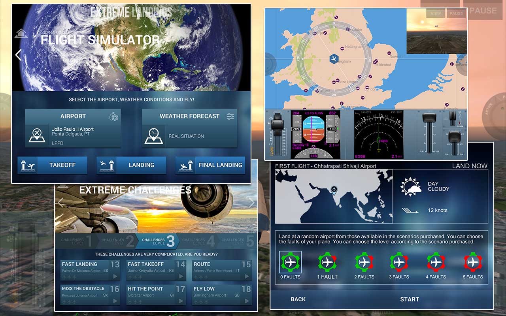506x316 pixels.
Task: Open the runway camera view thumbnail
Action: (437, 31)
